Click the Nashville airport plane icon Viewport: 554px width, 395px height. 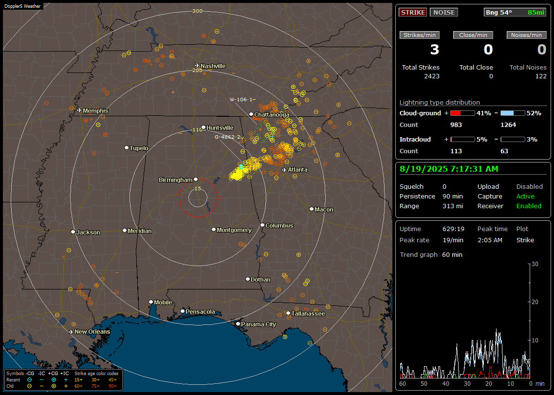click(197, 66)
